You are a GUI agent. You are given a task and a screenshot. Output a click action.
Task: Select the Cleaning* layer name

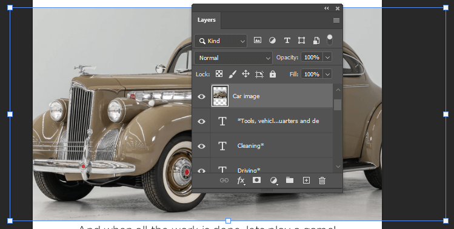click(250, 145)
